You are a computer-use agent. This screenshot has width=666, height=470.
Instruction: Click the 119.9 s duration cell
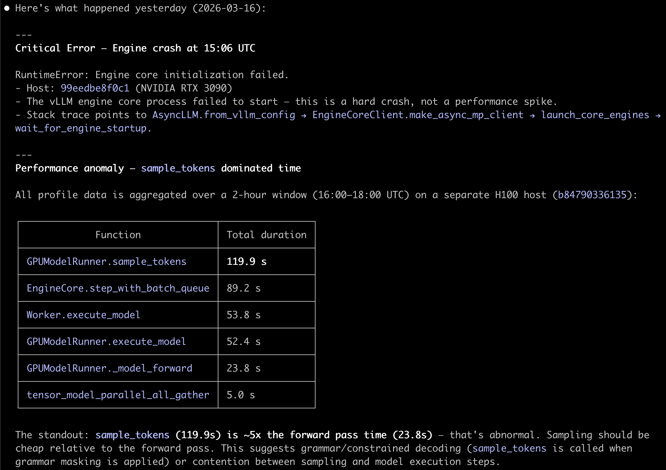click(246, 261)
